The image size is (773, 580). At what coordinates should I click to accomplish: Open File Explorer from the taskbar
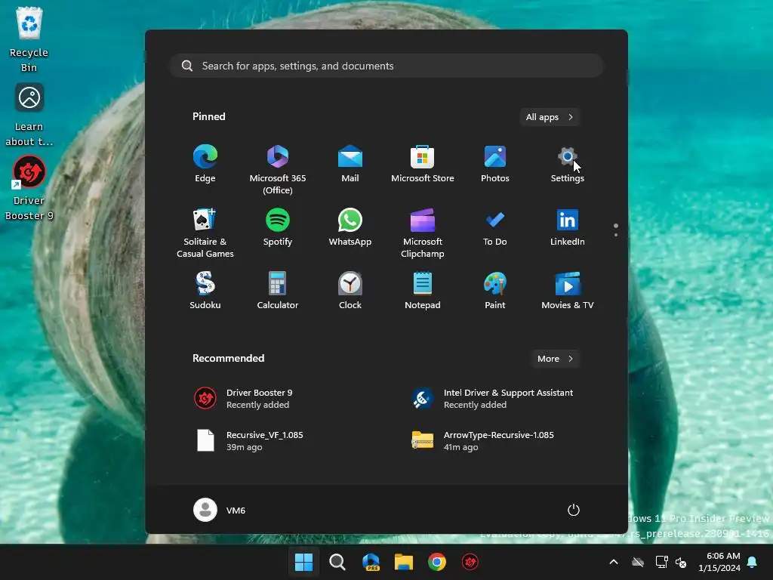click(404, 562)
